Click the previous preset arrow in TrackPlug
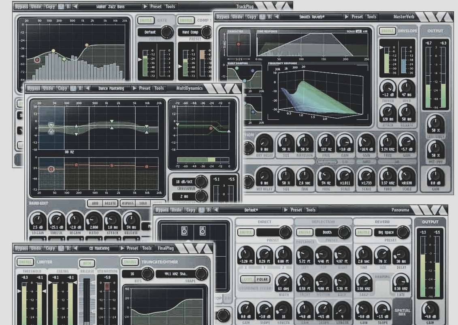This screenshot has height=325, width=458. tap(75, 6)
